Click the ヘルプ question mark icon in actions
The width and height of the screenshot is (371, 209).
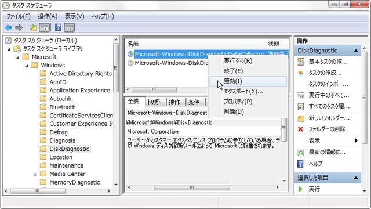300,164
